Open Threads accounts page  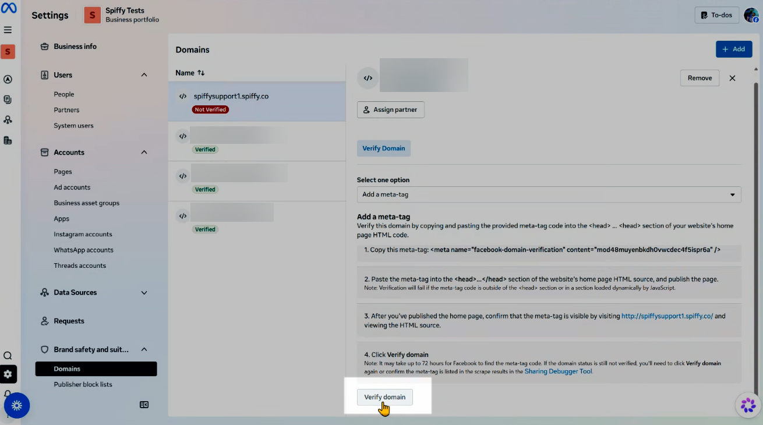pos(80,266)
